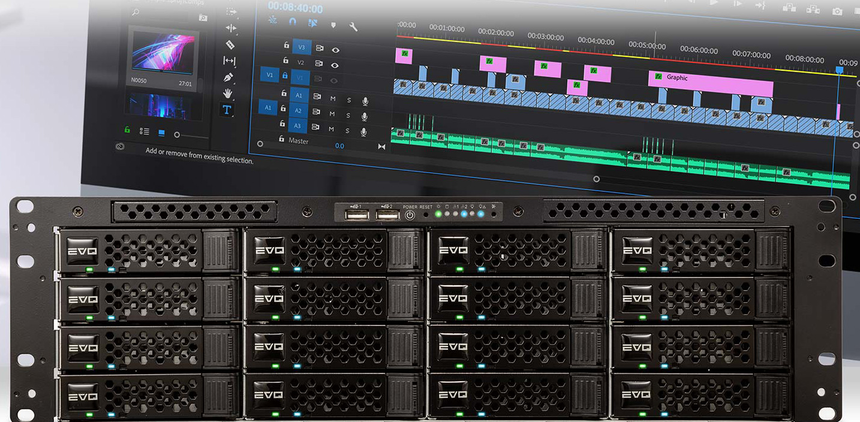Select the Hand tool

pos(228,94)
